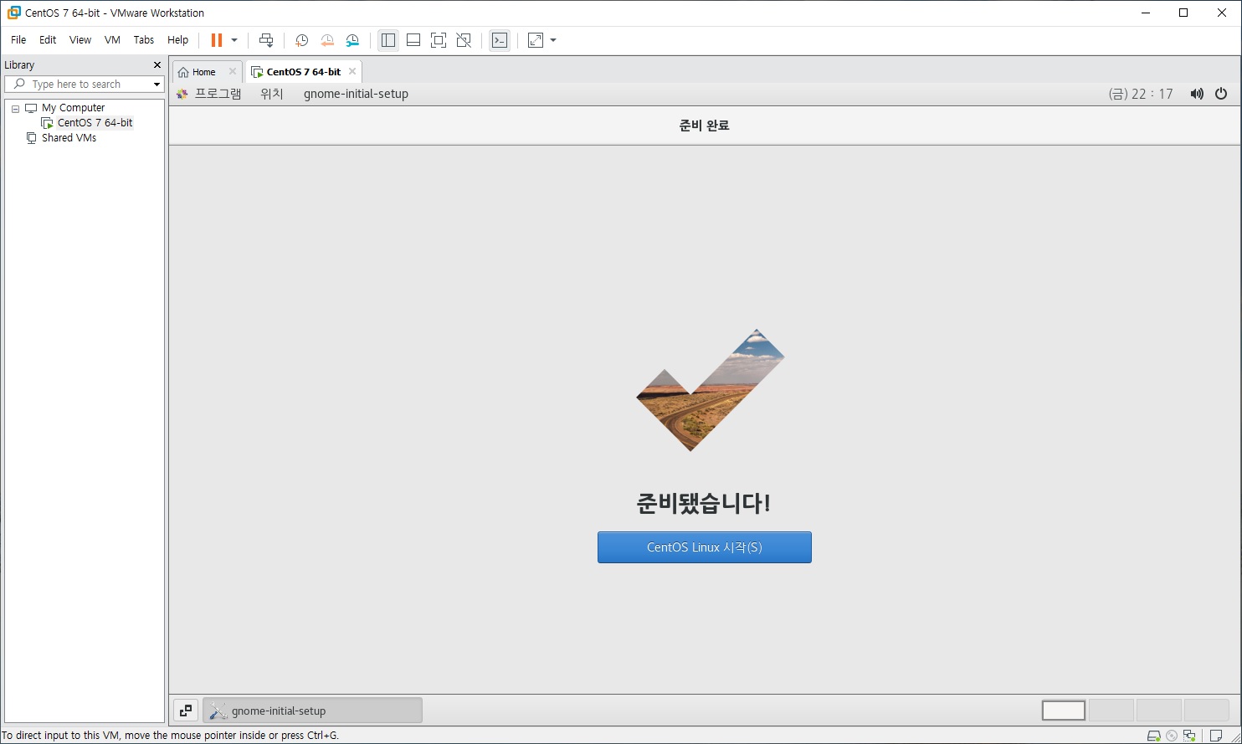Take a snapshot of this virtual machine

click(x=302, y=40)
